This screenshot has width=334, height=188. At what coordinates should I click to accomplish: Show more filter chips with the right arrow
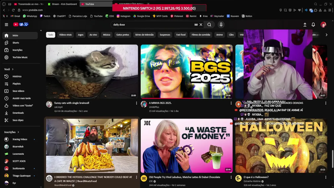(326, 35)
